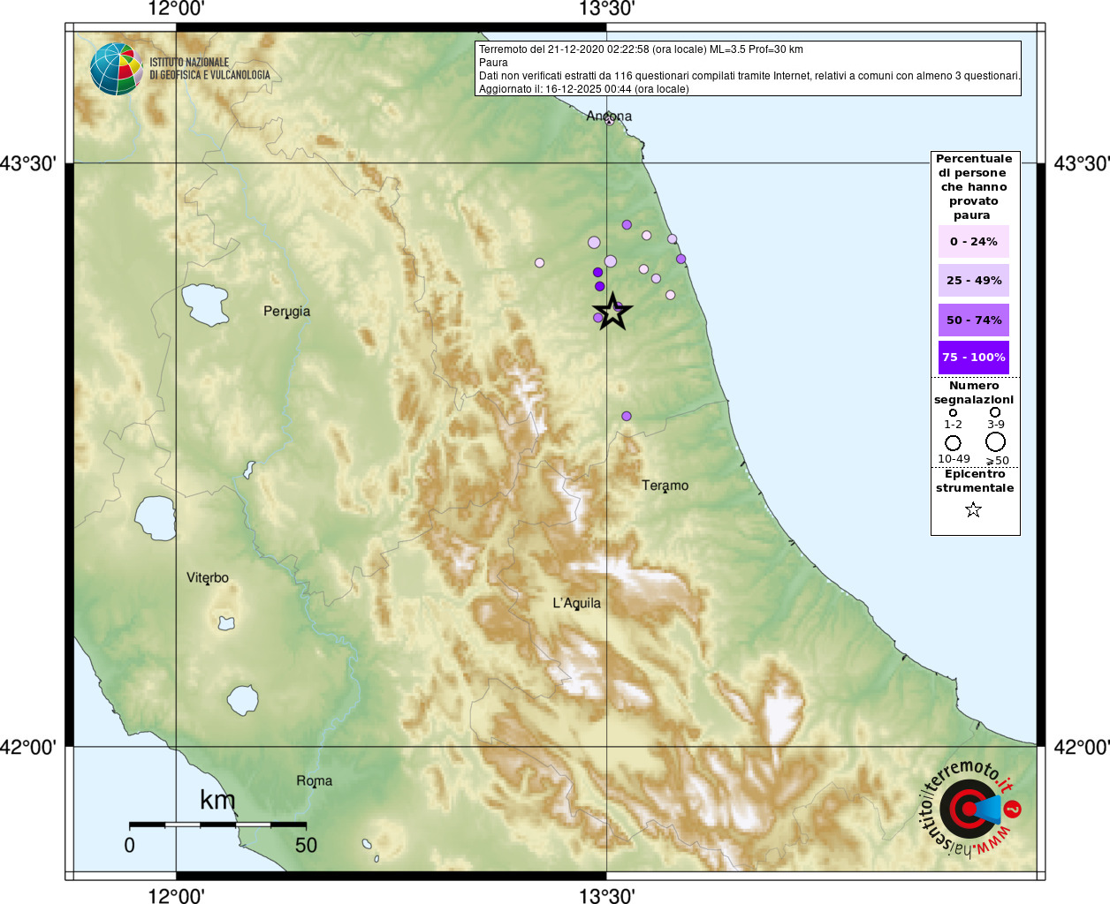Select the 75 - 100% color swatch

pos(974,357)
